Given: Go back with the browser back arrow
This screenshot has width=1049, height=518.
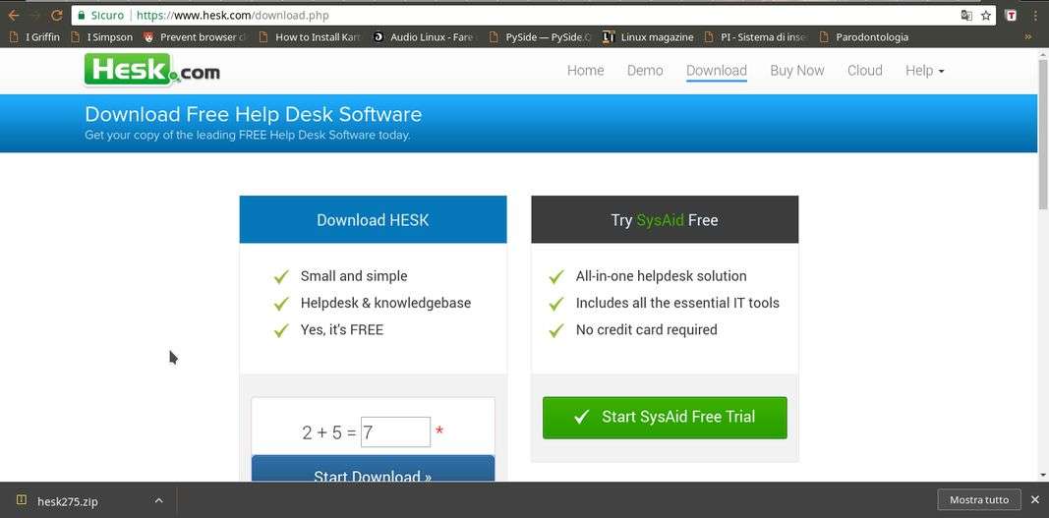Looking at the screenshot, I should coord(14,15).
